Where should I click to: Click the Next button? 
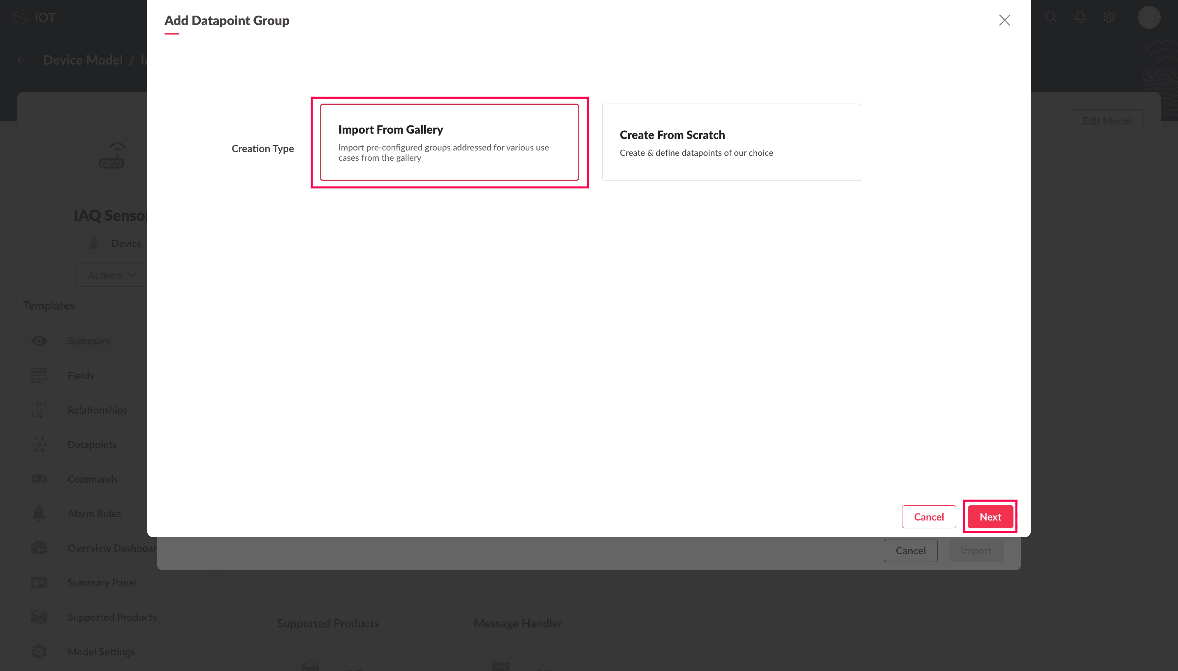coord(990,517)
